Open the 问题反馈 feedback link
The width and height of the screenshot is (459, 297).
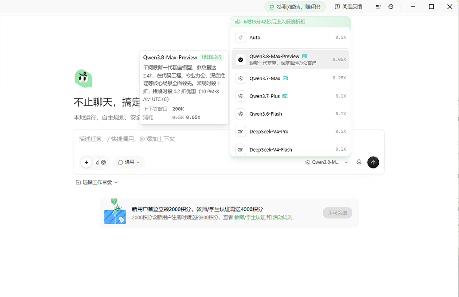click(x=348, y=7)
